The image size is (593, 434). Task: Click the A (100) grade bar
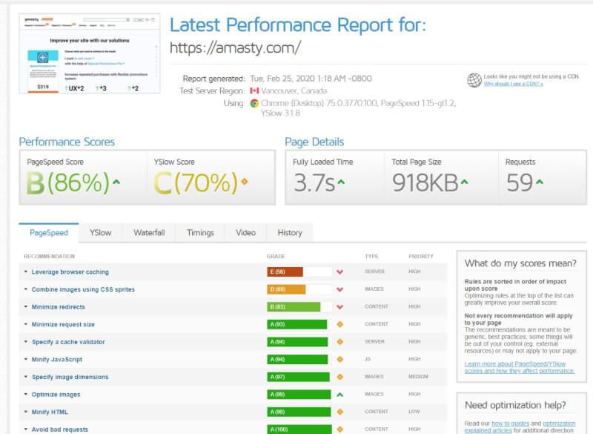click(299, 430)
